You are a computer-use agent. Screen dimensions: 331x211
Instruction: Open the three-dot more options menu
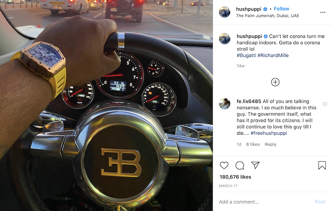(323, 12)
